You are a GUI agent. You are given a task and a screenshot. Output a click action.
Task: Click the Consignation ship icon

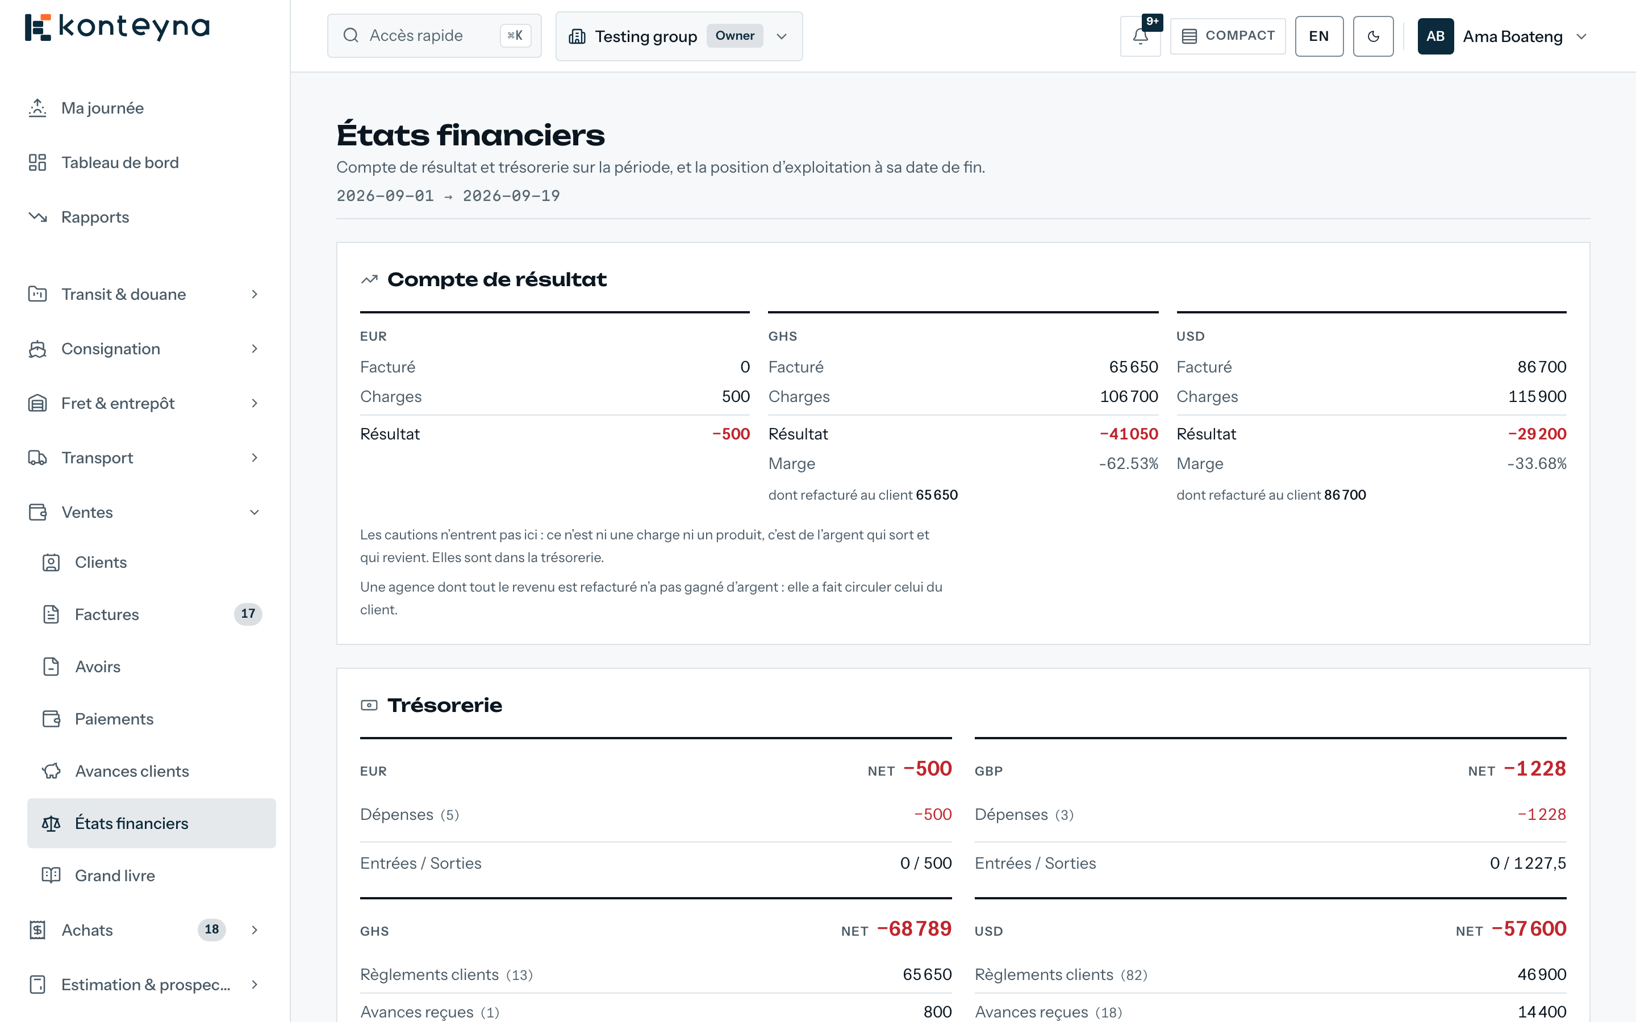click(38, 349)
